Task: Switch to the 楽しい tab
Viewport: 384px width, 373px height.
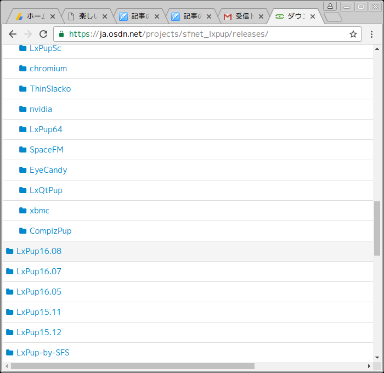Action: (87, 16)
